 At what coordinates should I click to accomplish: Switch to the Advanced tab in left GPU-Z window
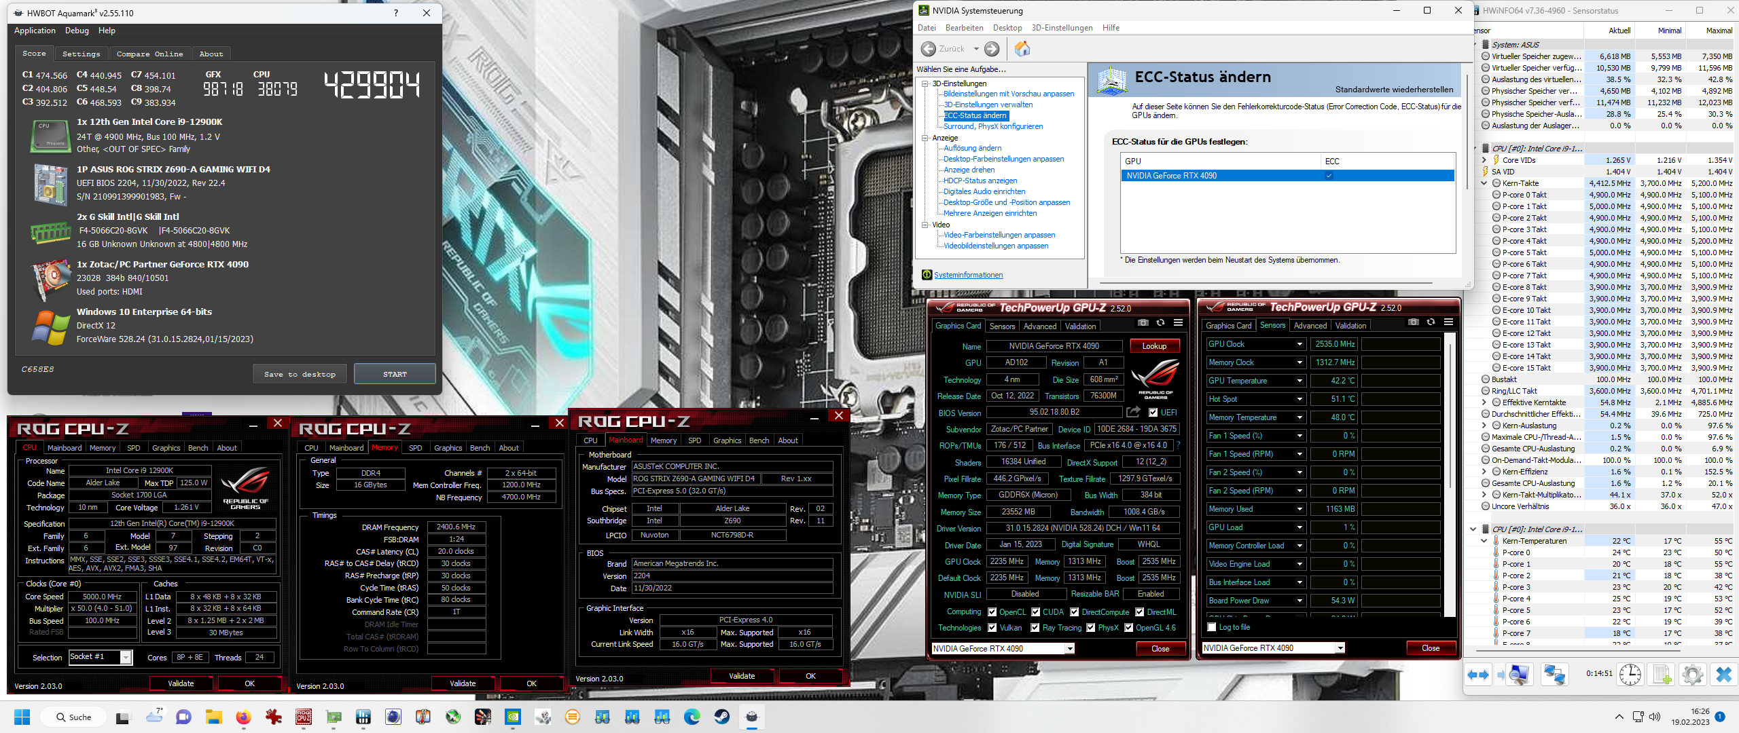[x=1039, y=326]
